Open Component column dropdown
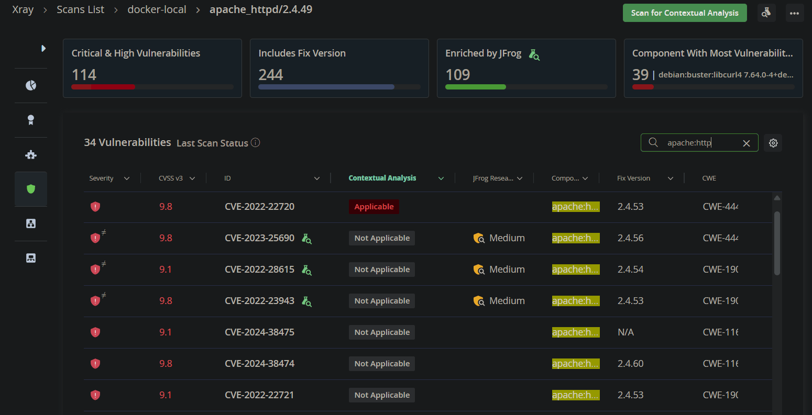Screen dimensions: 812x415 click(x=585, y=178)
